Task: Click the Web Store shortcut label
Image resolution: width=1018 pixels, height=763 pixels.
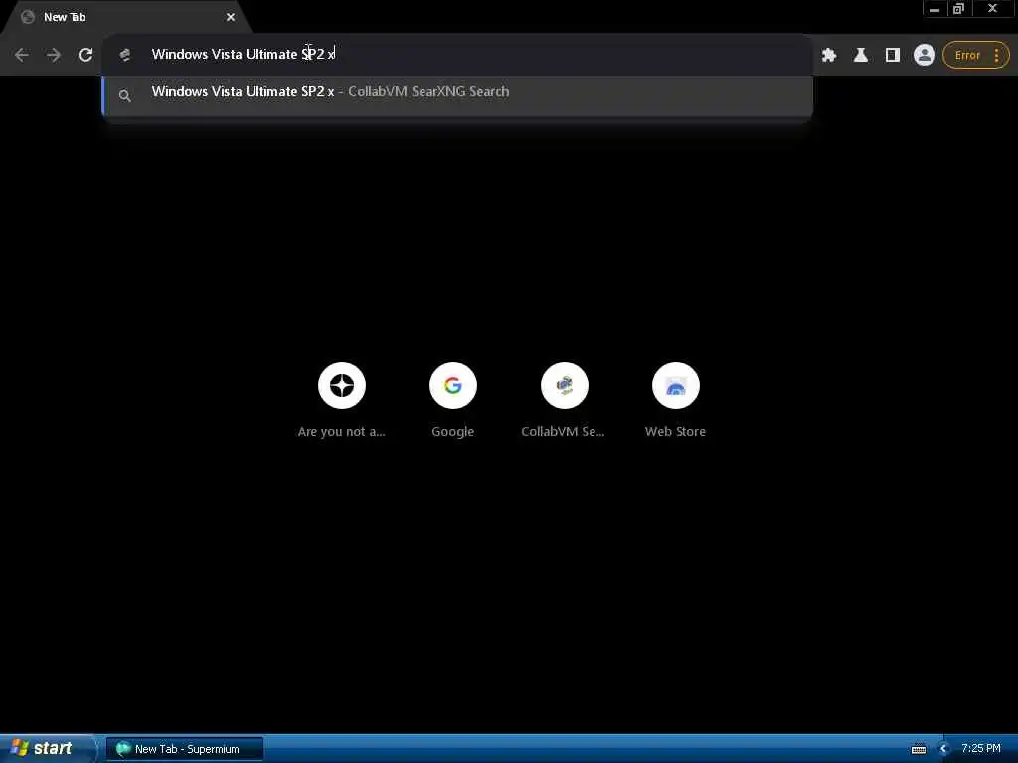Action: point(675,432)
